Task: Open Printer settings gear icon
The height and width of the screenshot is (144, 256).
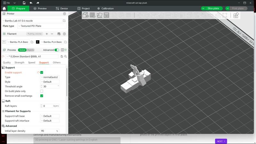Action: point(65,14)
